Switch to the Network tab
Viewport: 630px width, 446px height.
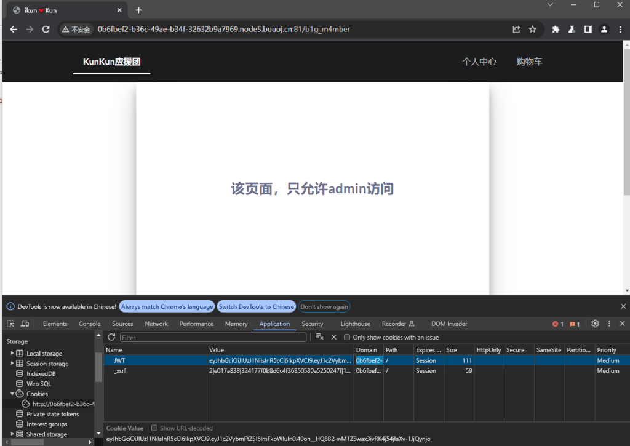(156, 324)
